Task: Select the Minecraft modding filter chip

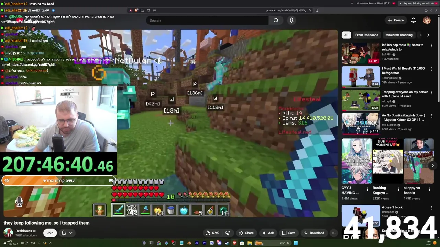Action: tap(399, 35)
